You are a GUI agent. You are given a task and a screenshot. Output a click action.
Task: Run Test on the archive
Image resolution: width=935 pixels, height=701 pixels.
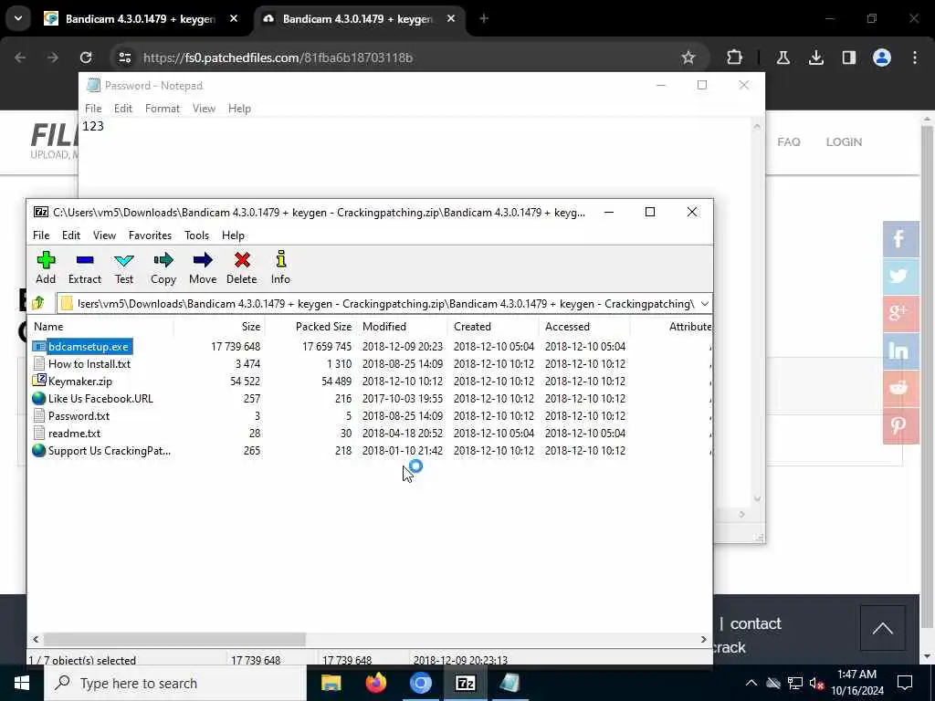[124, 267]
